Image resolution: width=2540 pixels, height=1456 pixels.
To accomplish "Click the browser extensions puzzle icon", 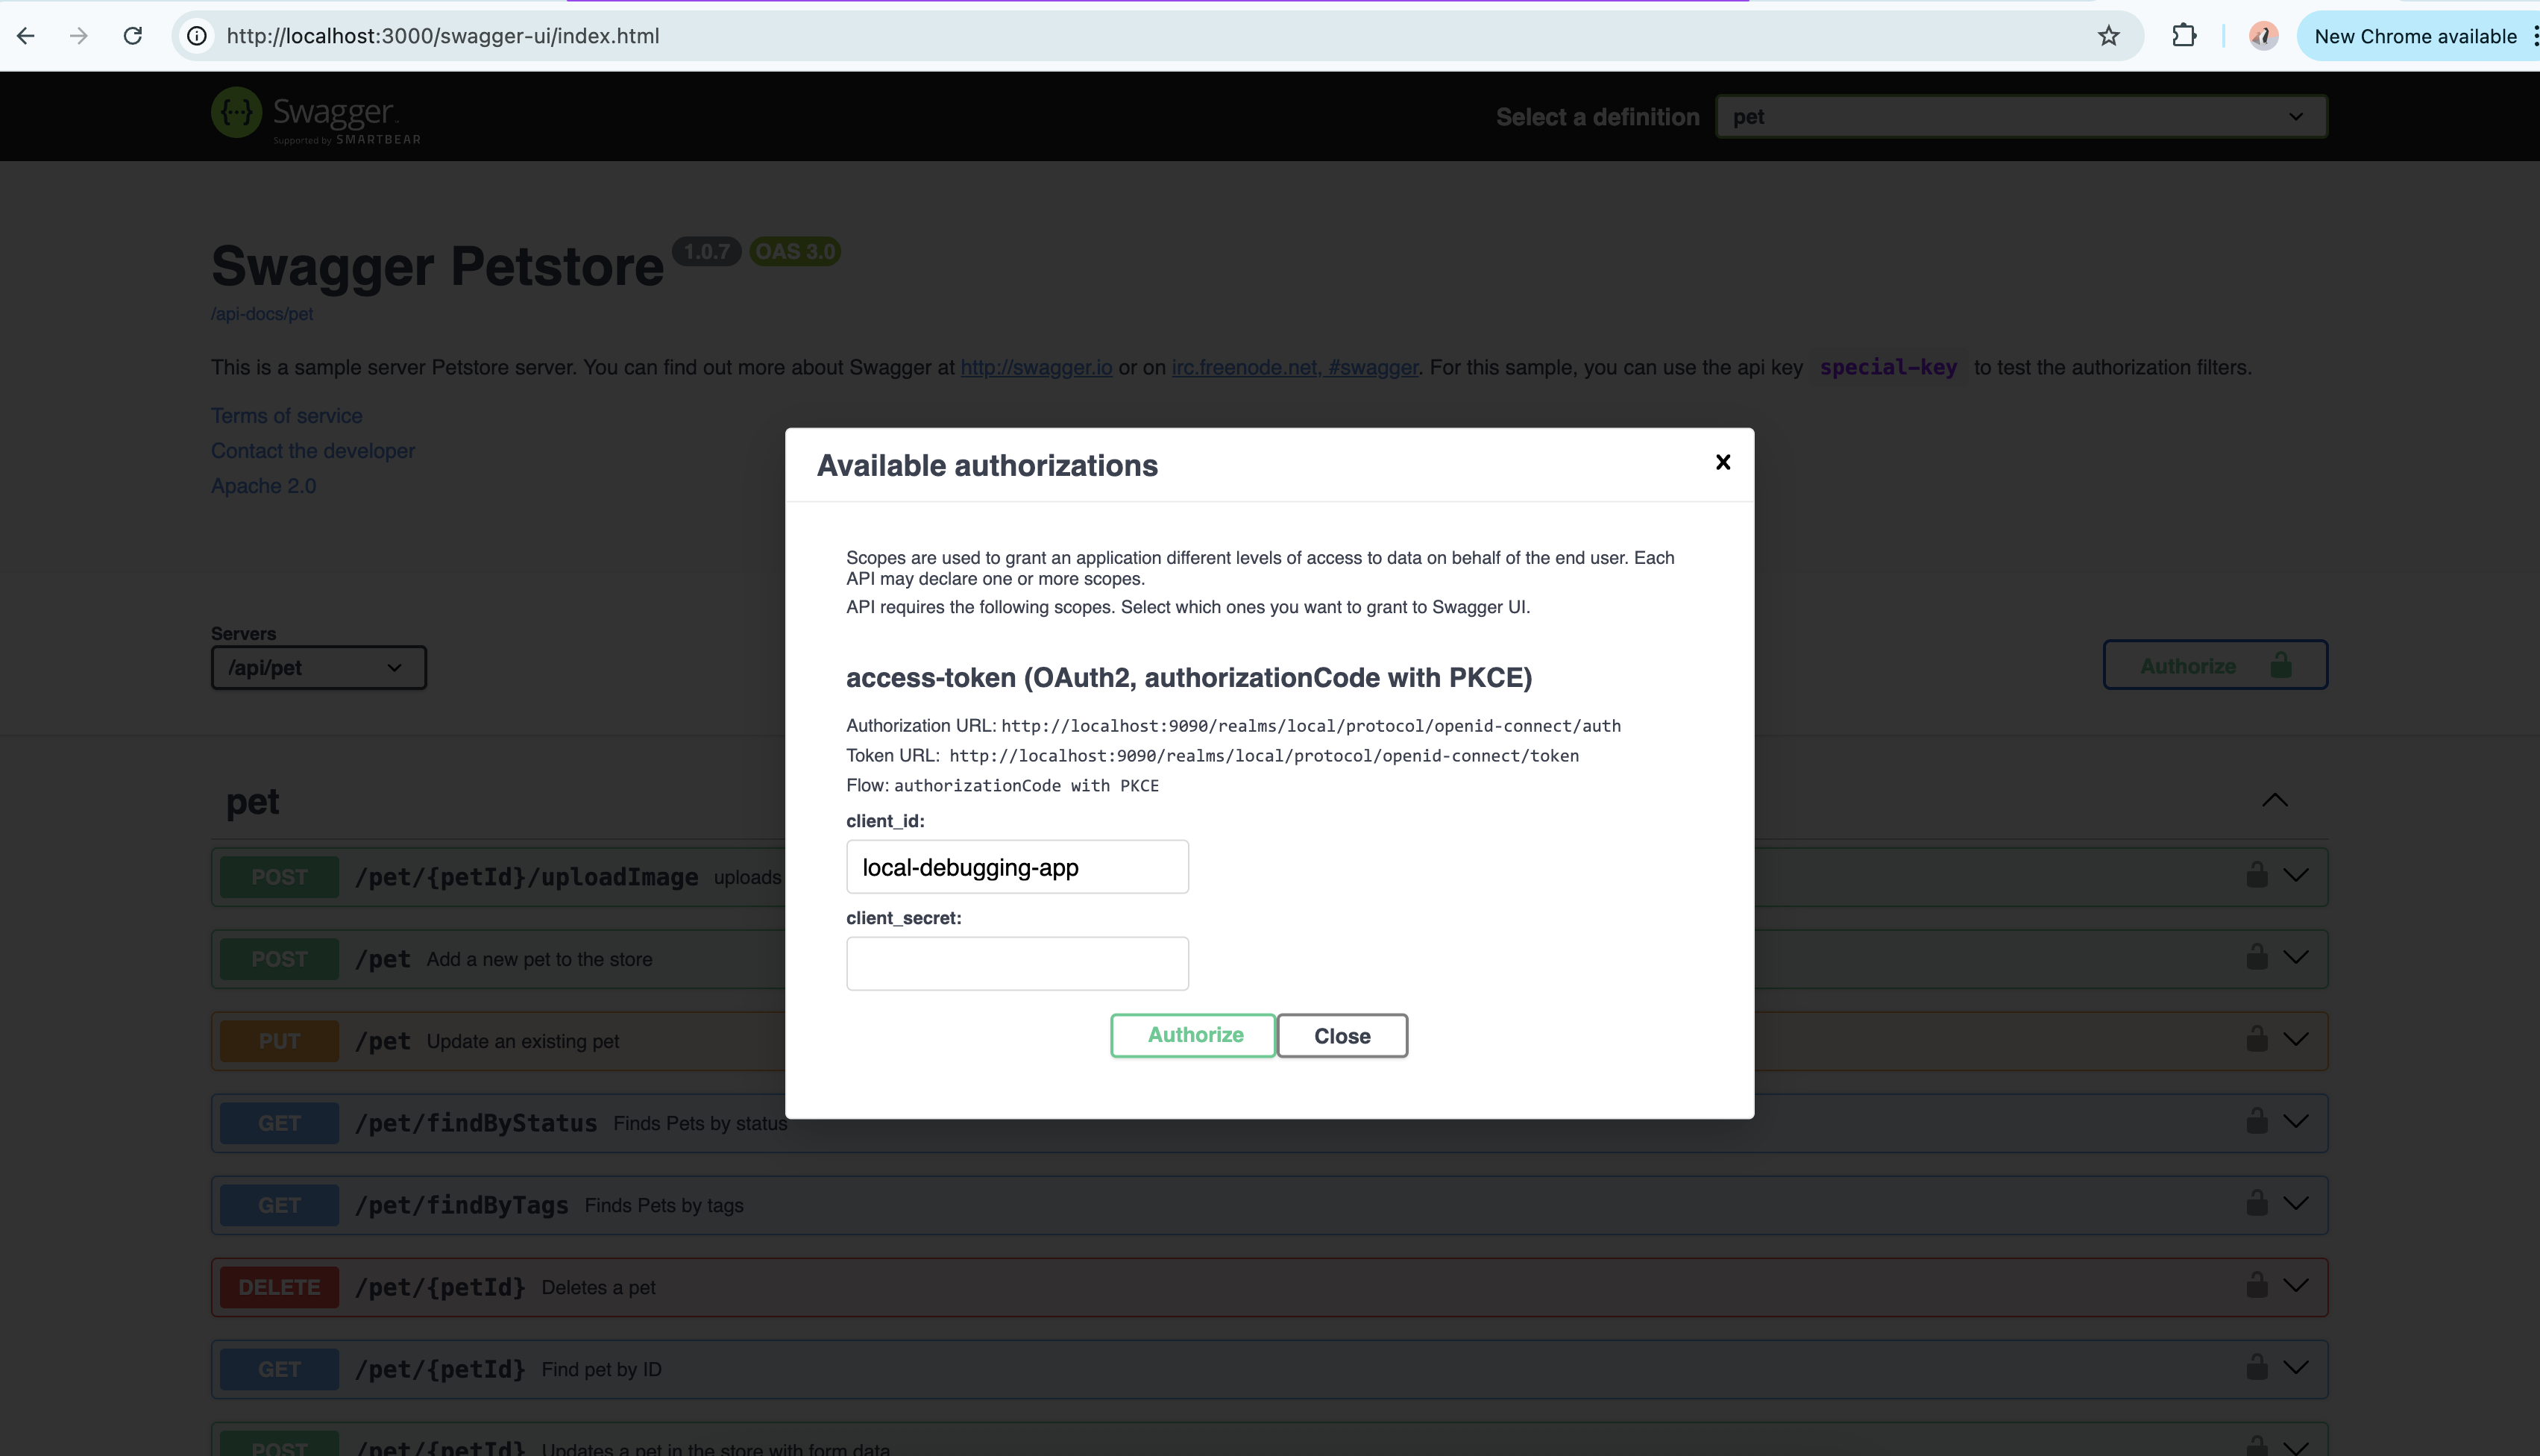I will pos(2184,35).
